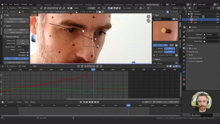Collapse the Clip panel
The image size is (220, 124).
[4, 15]
